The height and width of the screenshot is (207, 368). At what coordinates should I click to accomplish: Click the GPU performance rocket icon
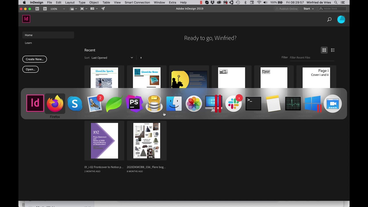pos(103,9)
